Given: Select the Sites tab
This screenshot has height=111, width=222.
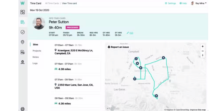Looking at the screenshot, I should tap(36, 44).
